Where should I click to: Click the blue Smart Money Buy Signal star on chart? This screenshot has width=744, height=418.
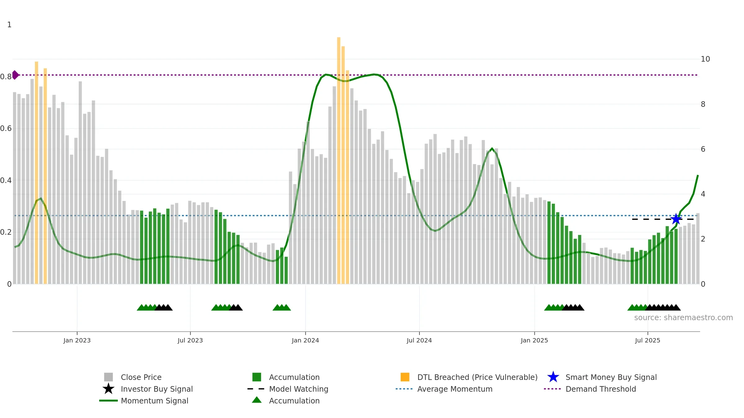(x=676, y=219)
